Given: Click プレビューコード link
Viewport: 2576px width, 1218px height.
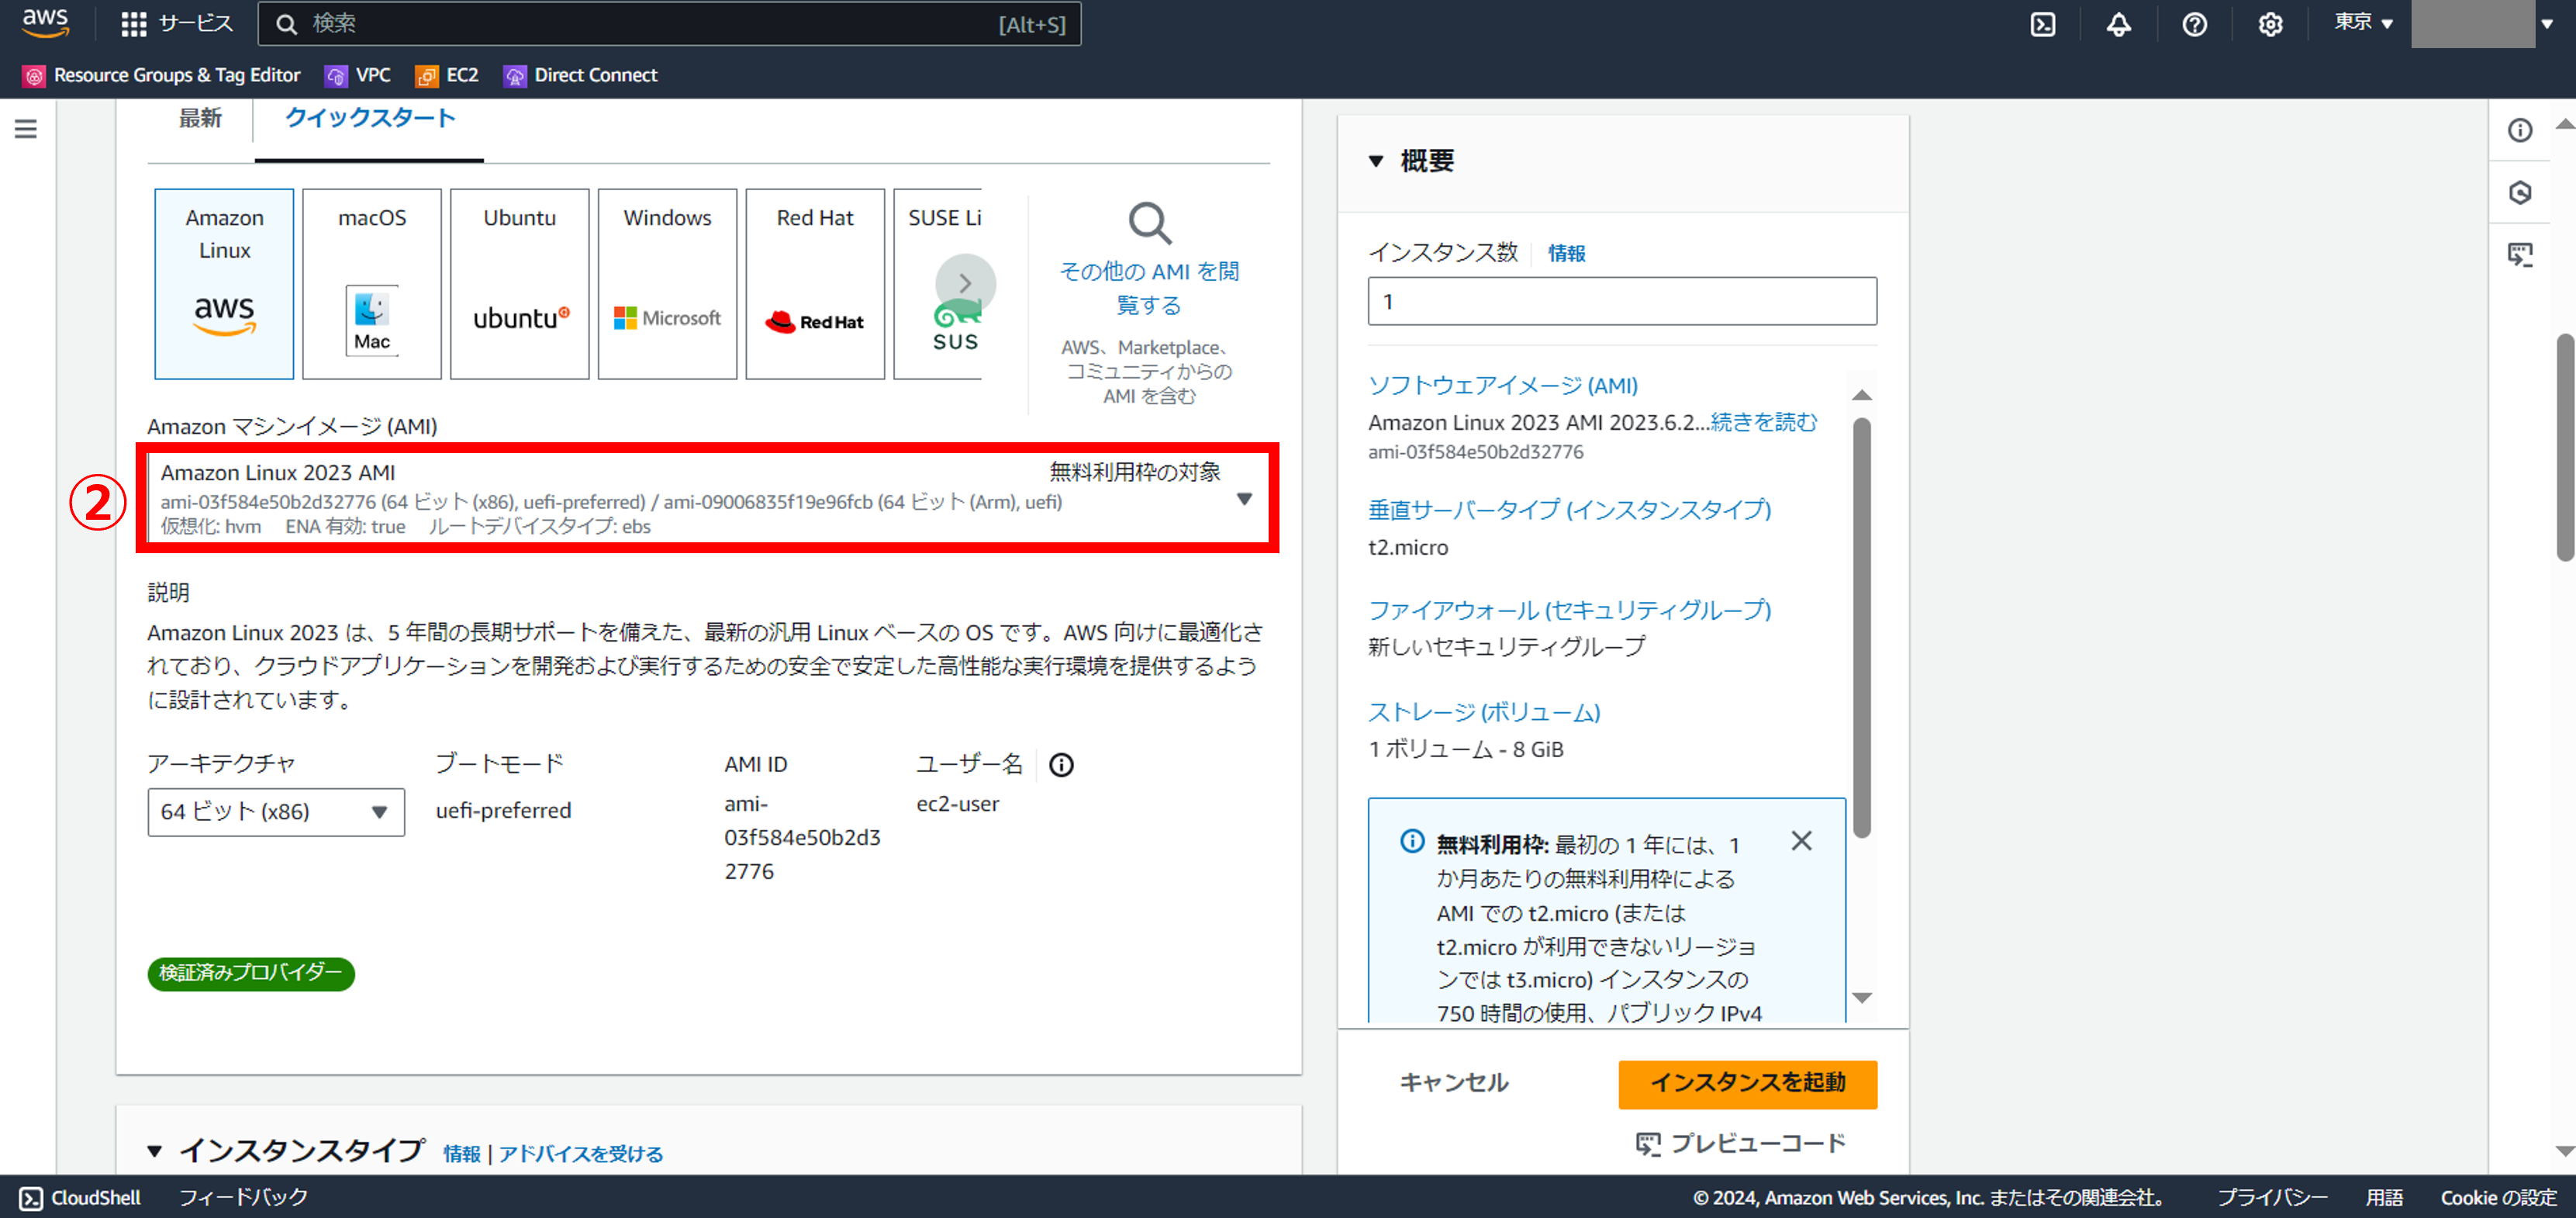Looking at the screenshot, I should pyautogui.click(x=1740, y=1143).
